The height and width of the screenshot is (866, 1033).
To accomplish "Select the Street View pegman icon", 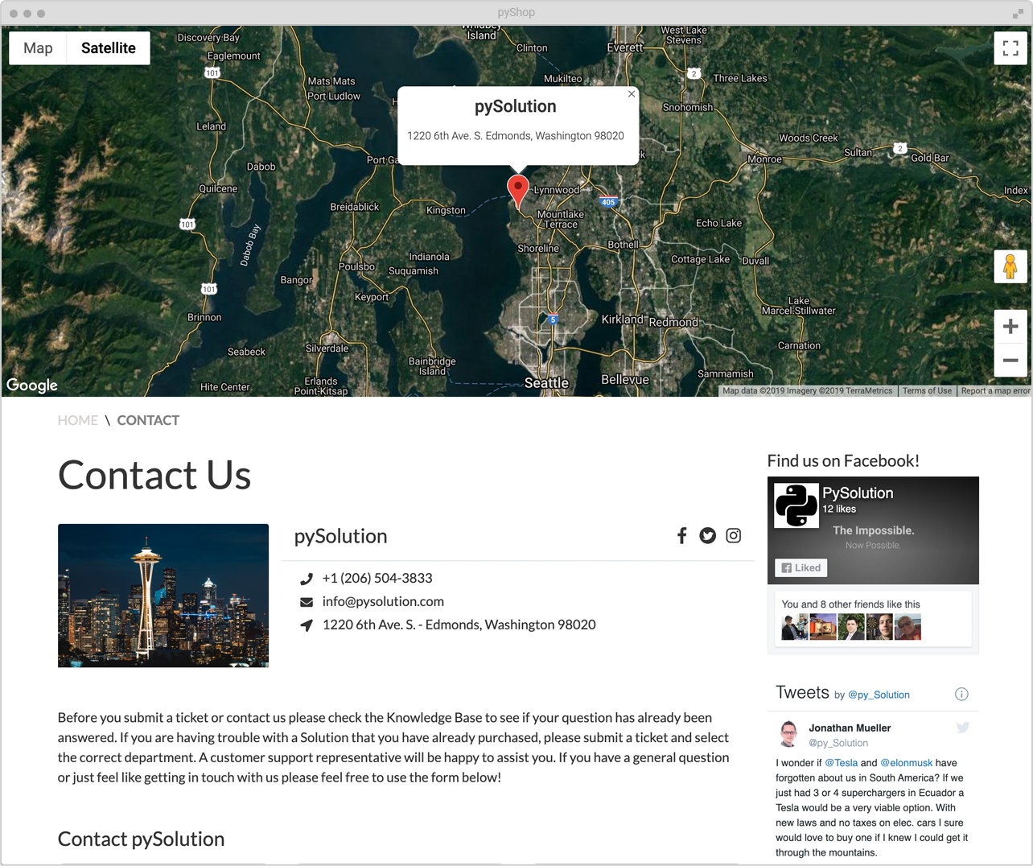I will (x=1010, y=266).
